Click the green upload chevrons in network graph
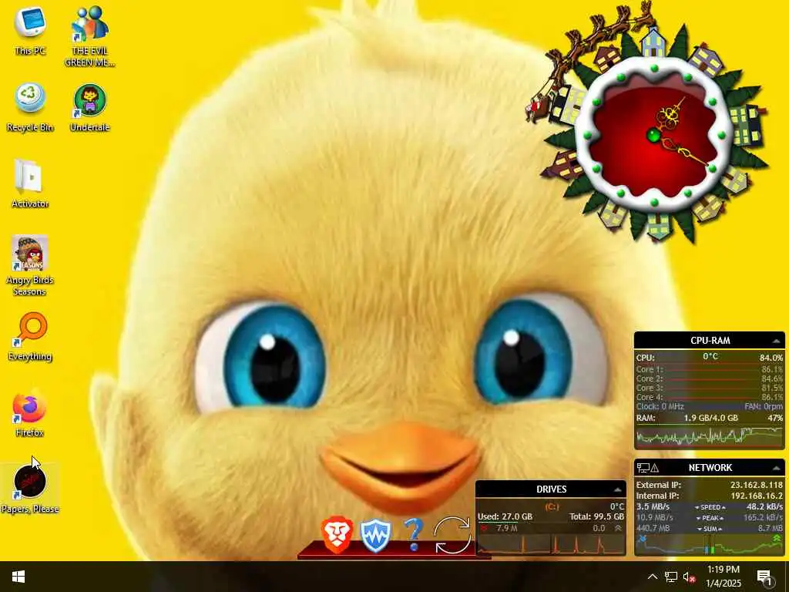 [x=777, y=539]
